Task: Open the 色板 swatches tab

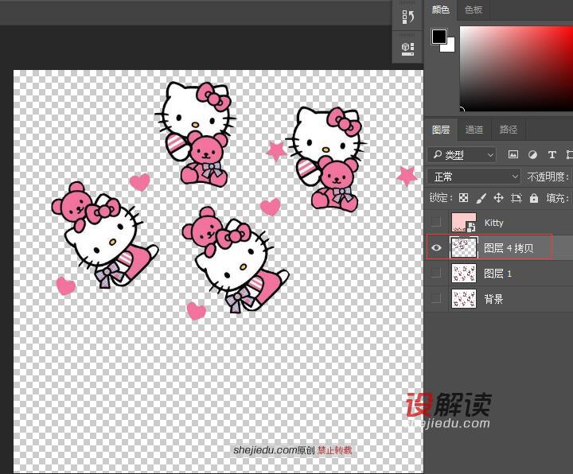Action: coord(474,10)
